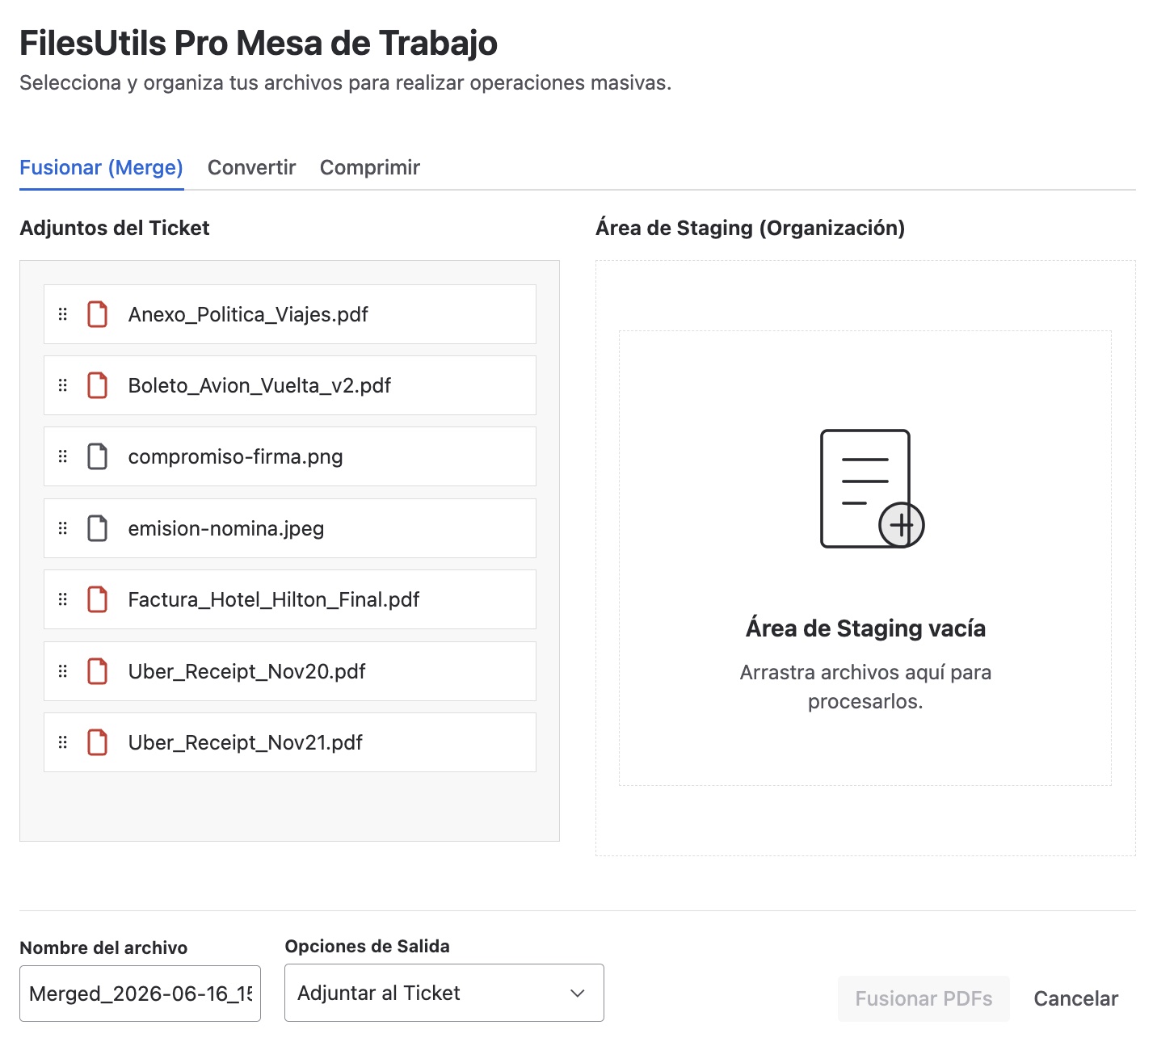The height and width of the screenshot is (1042, 1157).
Task: Click drag handle for Boleto_Avion_Vuelta_v2.pdf
Action: pos(63,385)
